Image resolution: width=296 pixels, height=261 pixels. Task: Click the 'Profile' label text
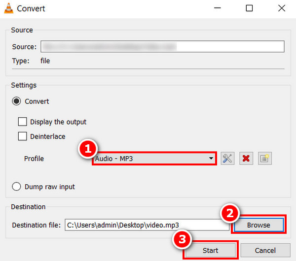point(34,159)
